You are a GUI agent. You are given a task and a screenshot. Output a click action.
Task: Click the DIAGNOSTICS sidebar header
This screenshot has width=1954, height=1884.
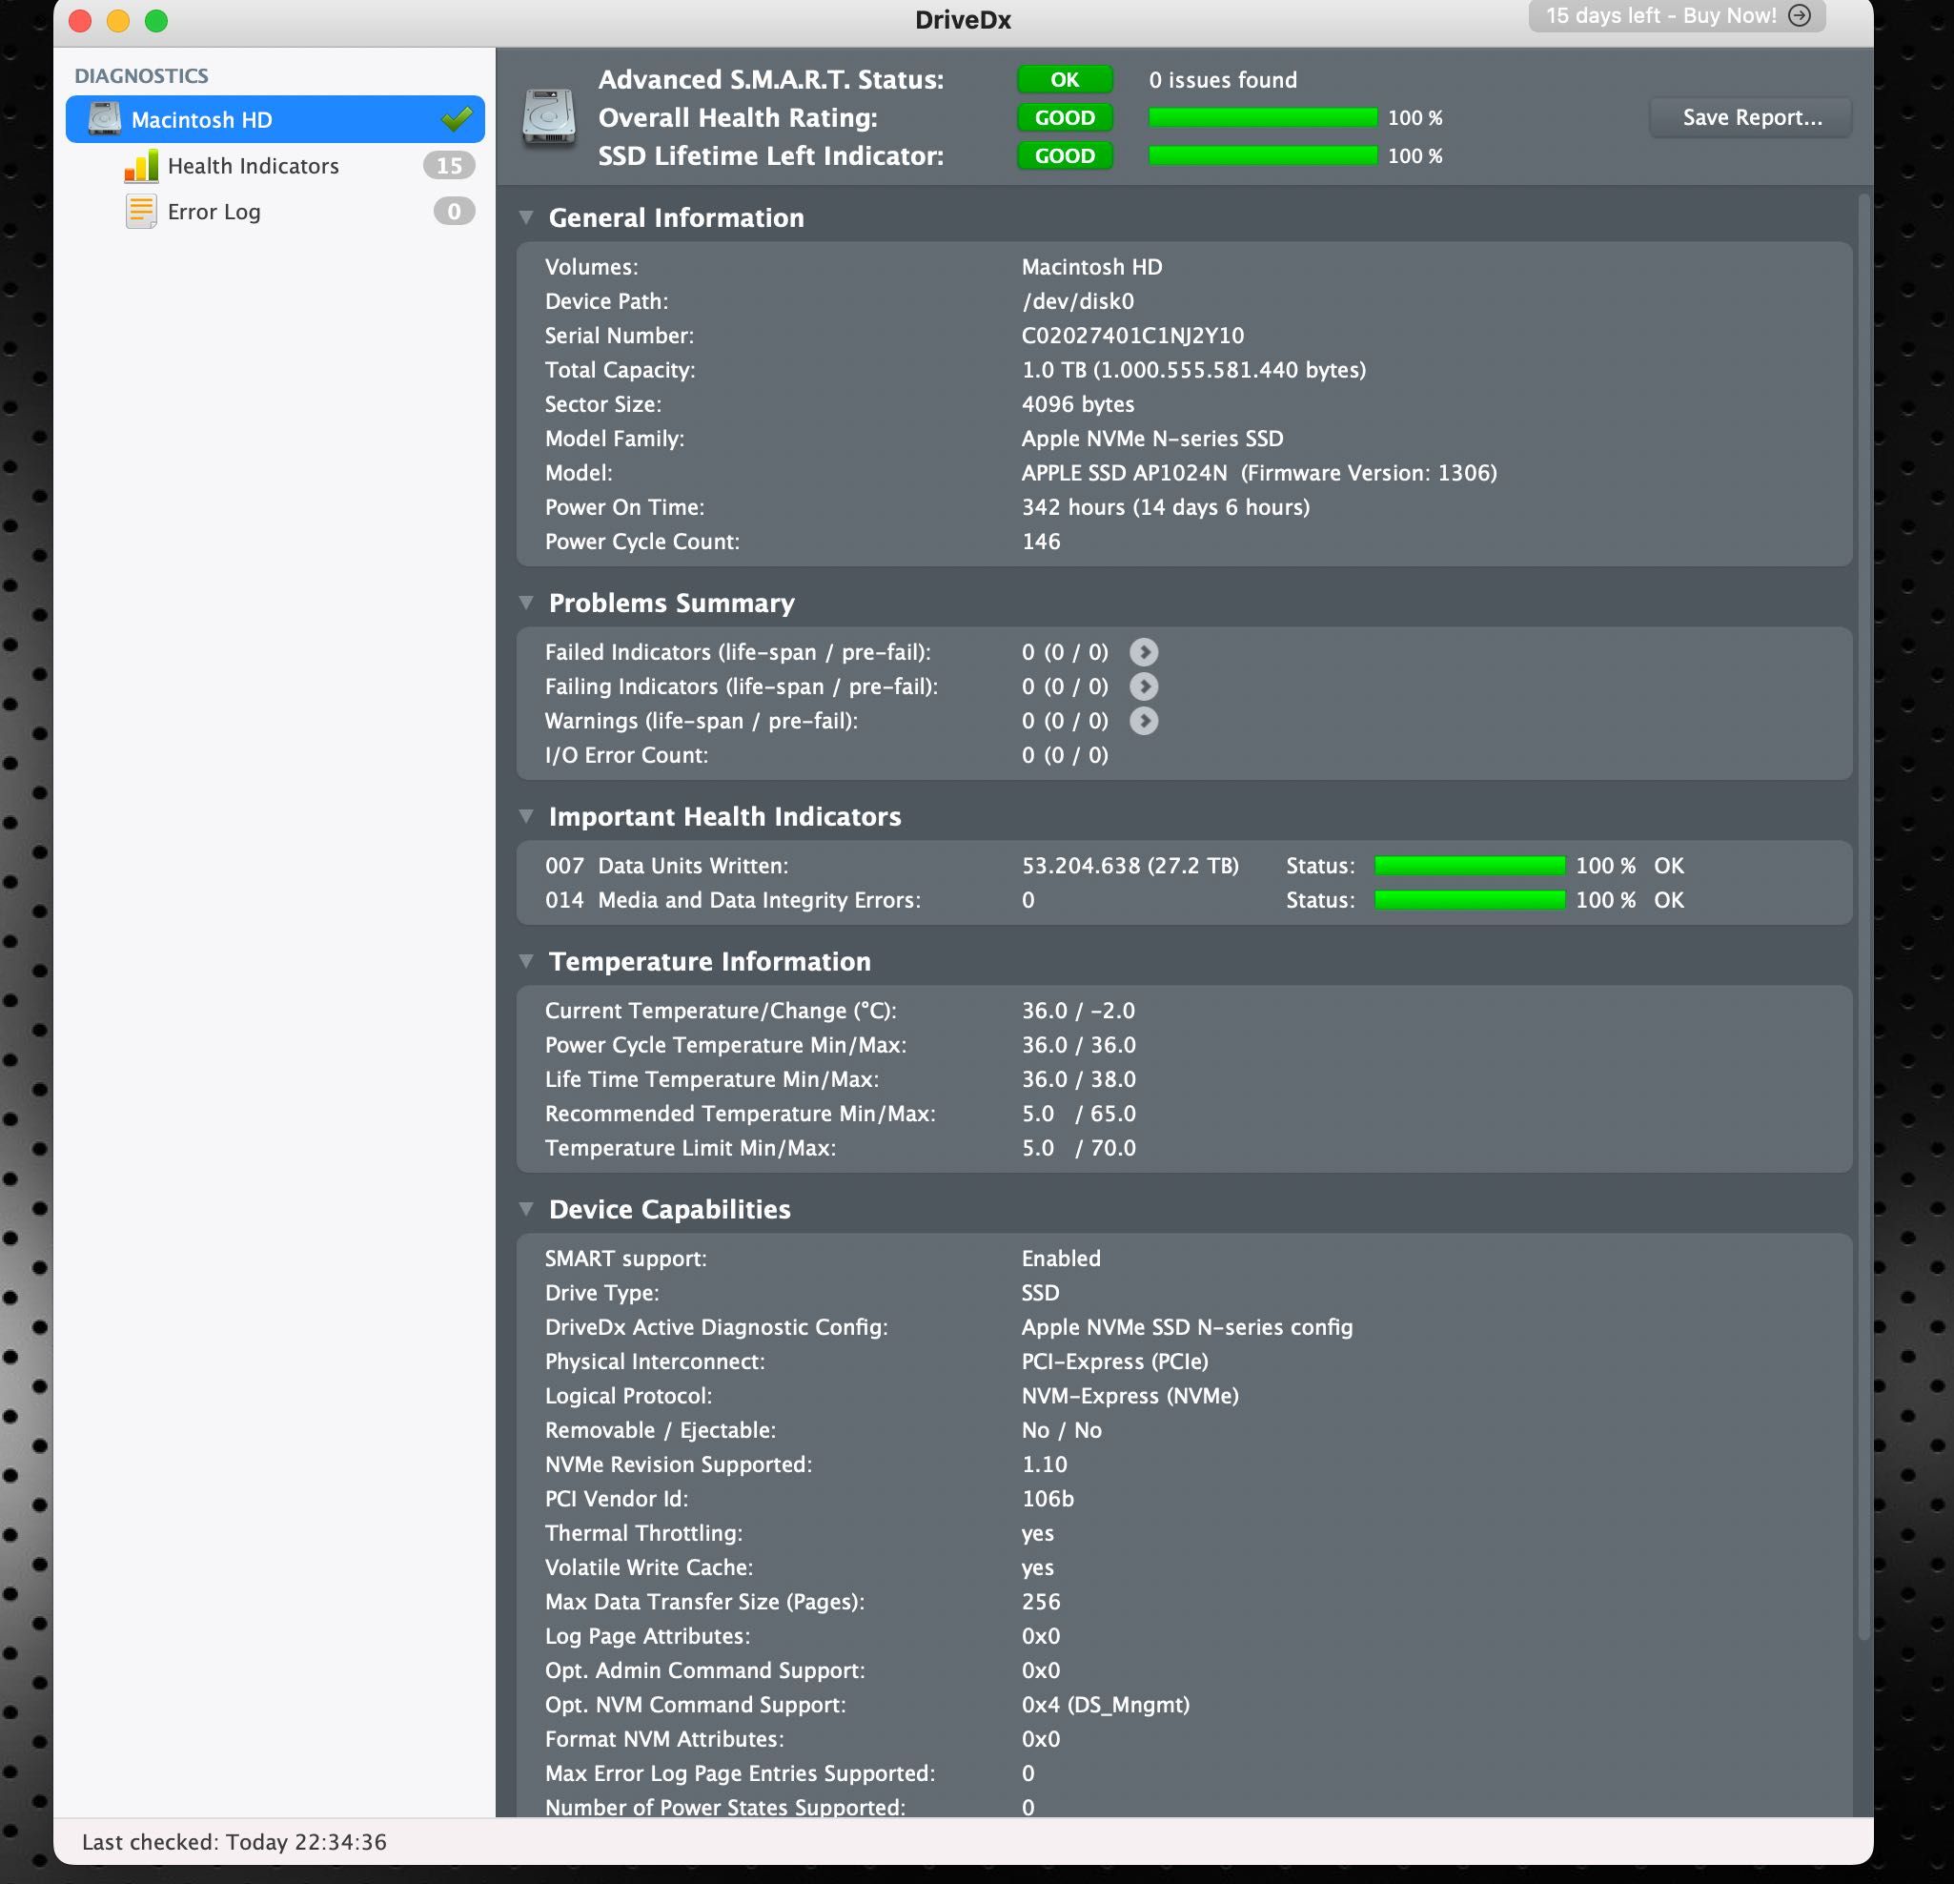tap(142, 76)
